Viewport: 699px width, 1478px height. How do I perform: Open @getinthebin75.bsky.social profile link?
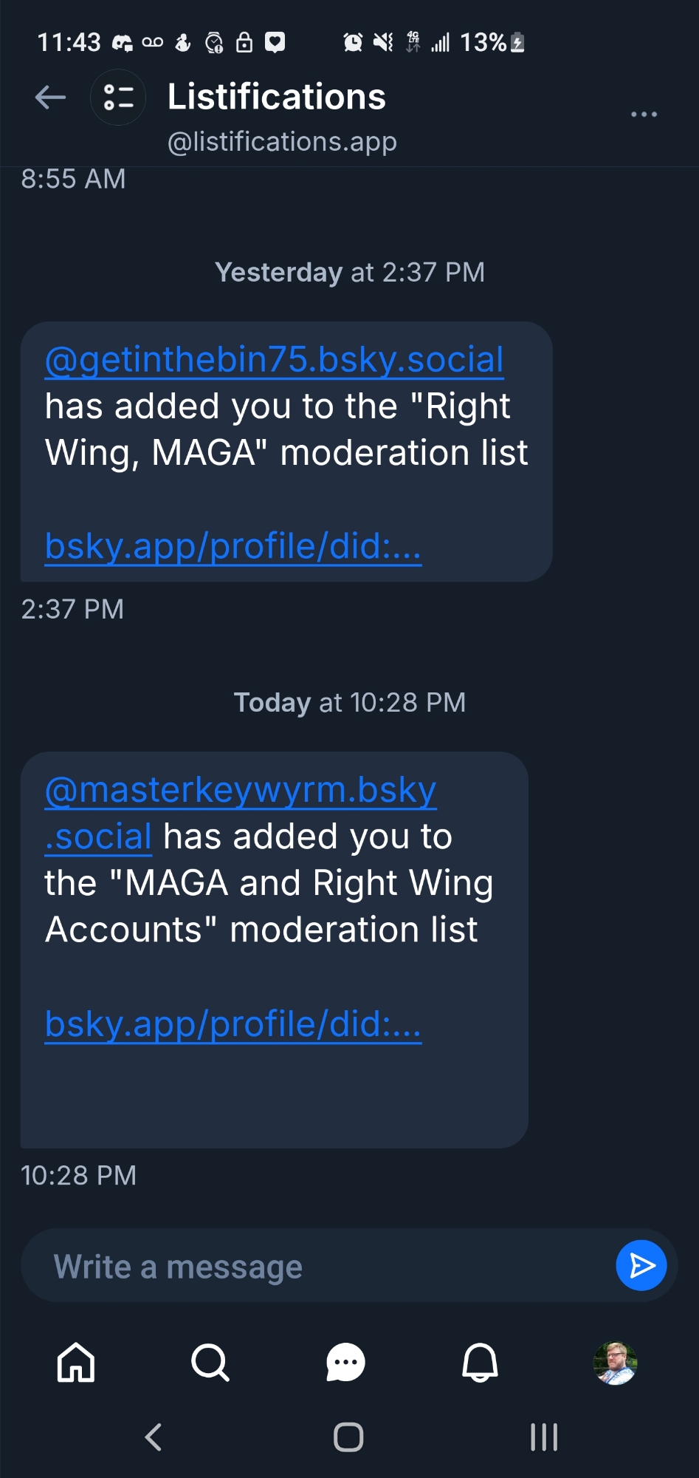[274, 361]
